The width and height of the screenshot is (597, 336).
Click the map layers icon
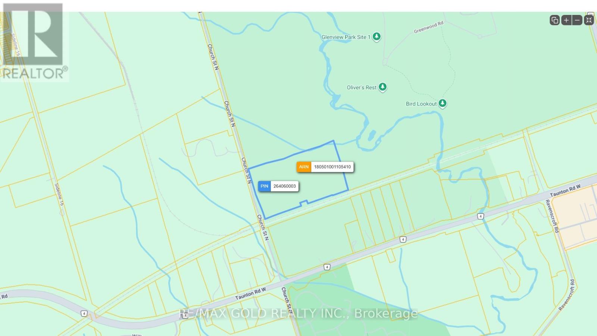pyautogui.click(x=554, y=20)
